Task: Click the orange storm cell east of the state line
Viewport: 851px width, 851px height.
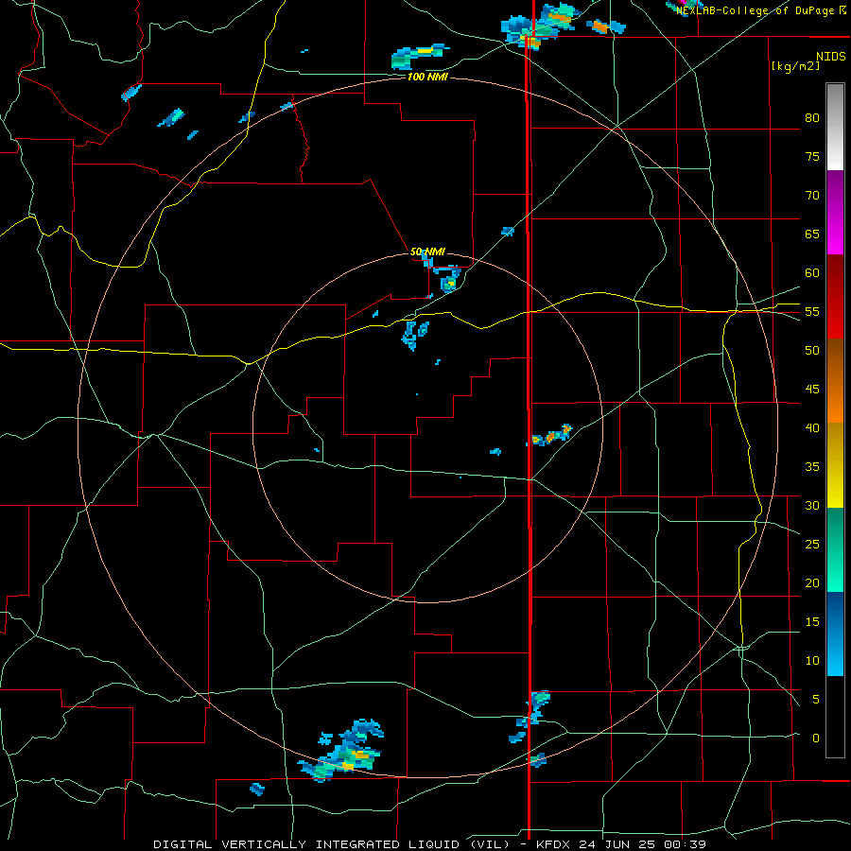Action: click(x=552, y=435)
